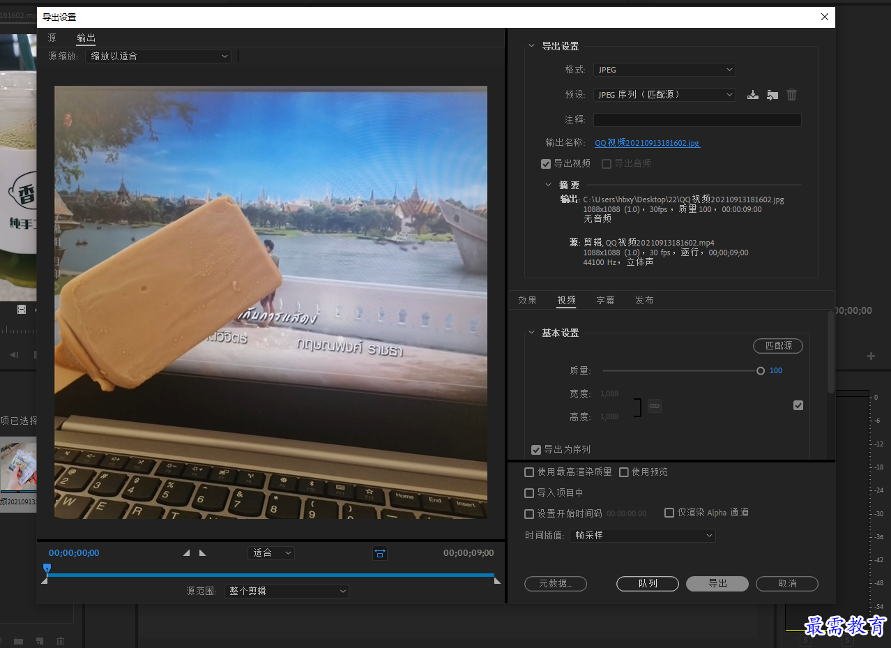Open the 源范围 整个剪辑 dropdown
The width and height of the screenshot is (891, 648).
click(287, 591)
